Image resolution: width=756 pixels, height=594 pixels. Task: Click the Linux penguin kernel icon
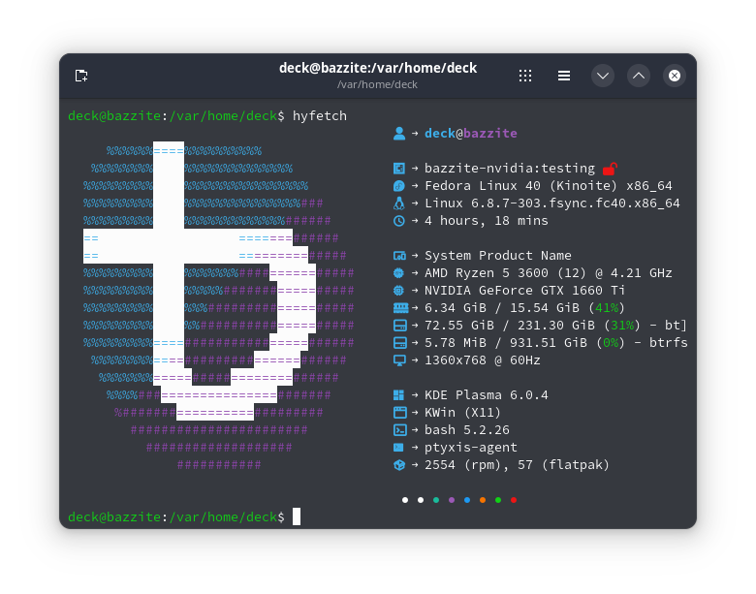tap(398, 203)
